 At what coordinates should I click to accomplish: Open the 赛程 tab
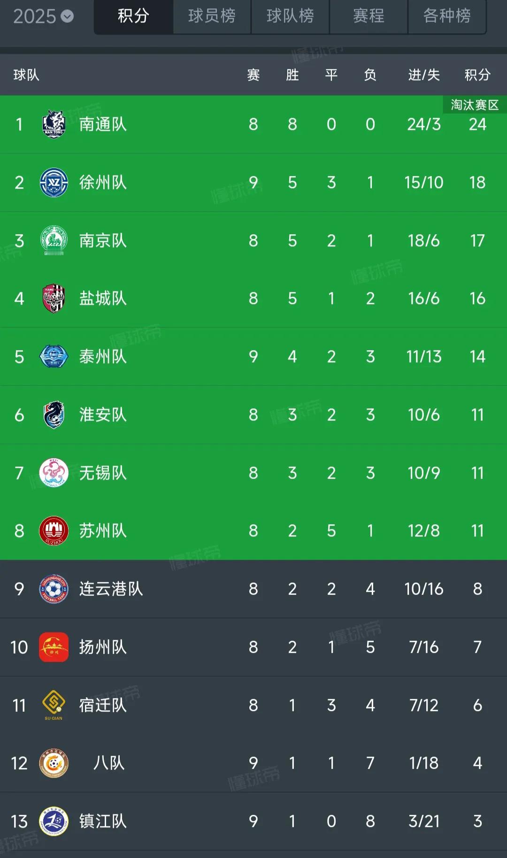tap(369, 16)
